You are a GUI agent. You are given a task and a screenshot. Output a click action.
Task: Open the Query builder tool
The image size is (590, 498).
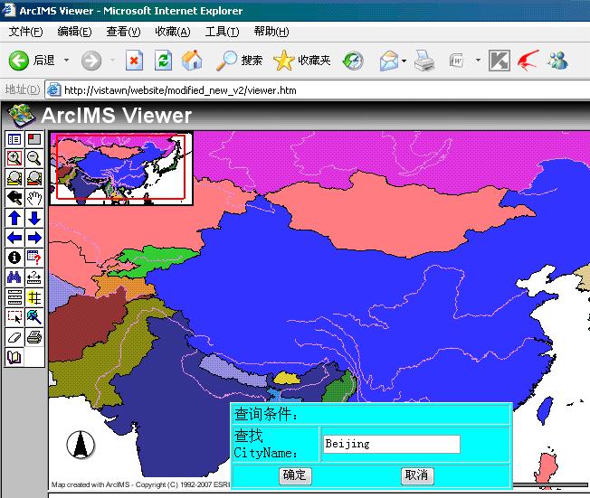tap(34, 258)
